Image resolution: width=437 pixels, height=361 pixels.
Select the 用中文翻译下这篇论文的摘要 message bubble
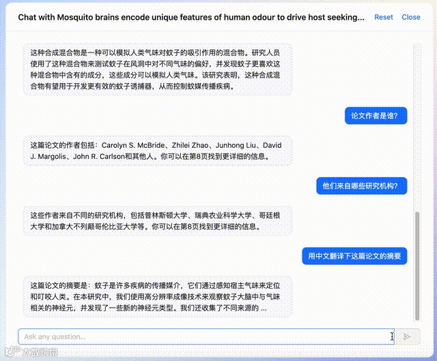click(354, 256)
